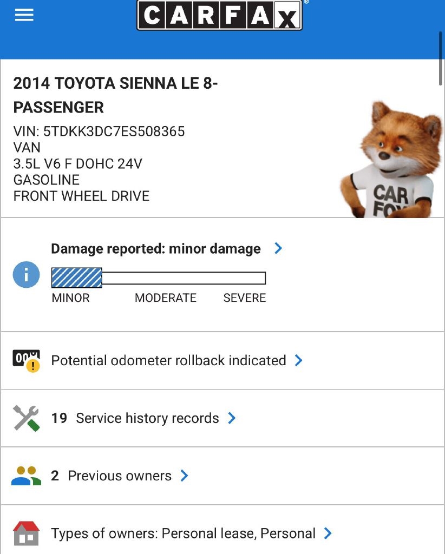Expand types of owners chevron
This screenshot has height=554, width=445.
pyautogui.click(x=328, y=533)
